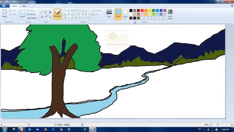Expand the Brushes dropdown arrow
This screenshot has width=234, height=132.
(57, 18)
